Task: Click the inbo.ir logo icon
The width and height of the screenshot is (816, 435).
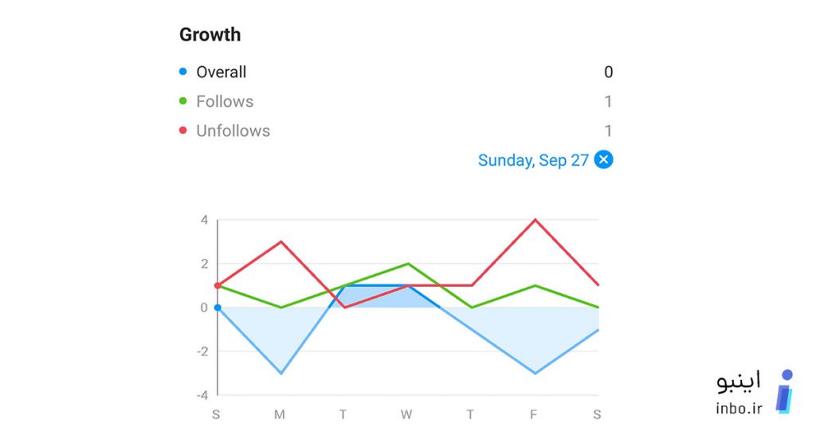Action: point(785,391)
